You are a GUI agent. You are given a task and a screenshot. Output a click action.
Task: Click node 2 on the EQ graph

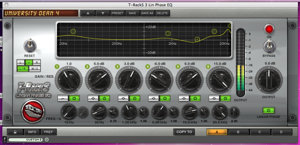click(73, 31)
